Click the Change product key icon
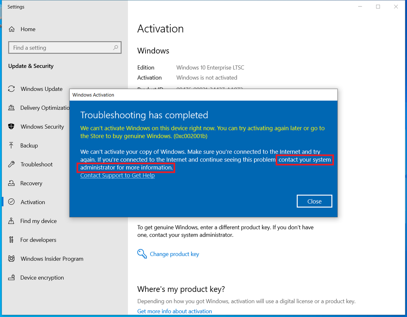 [x=142, y=254]
